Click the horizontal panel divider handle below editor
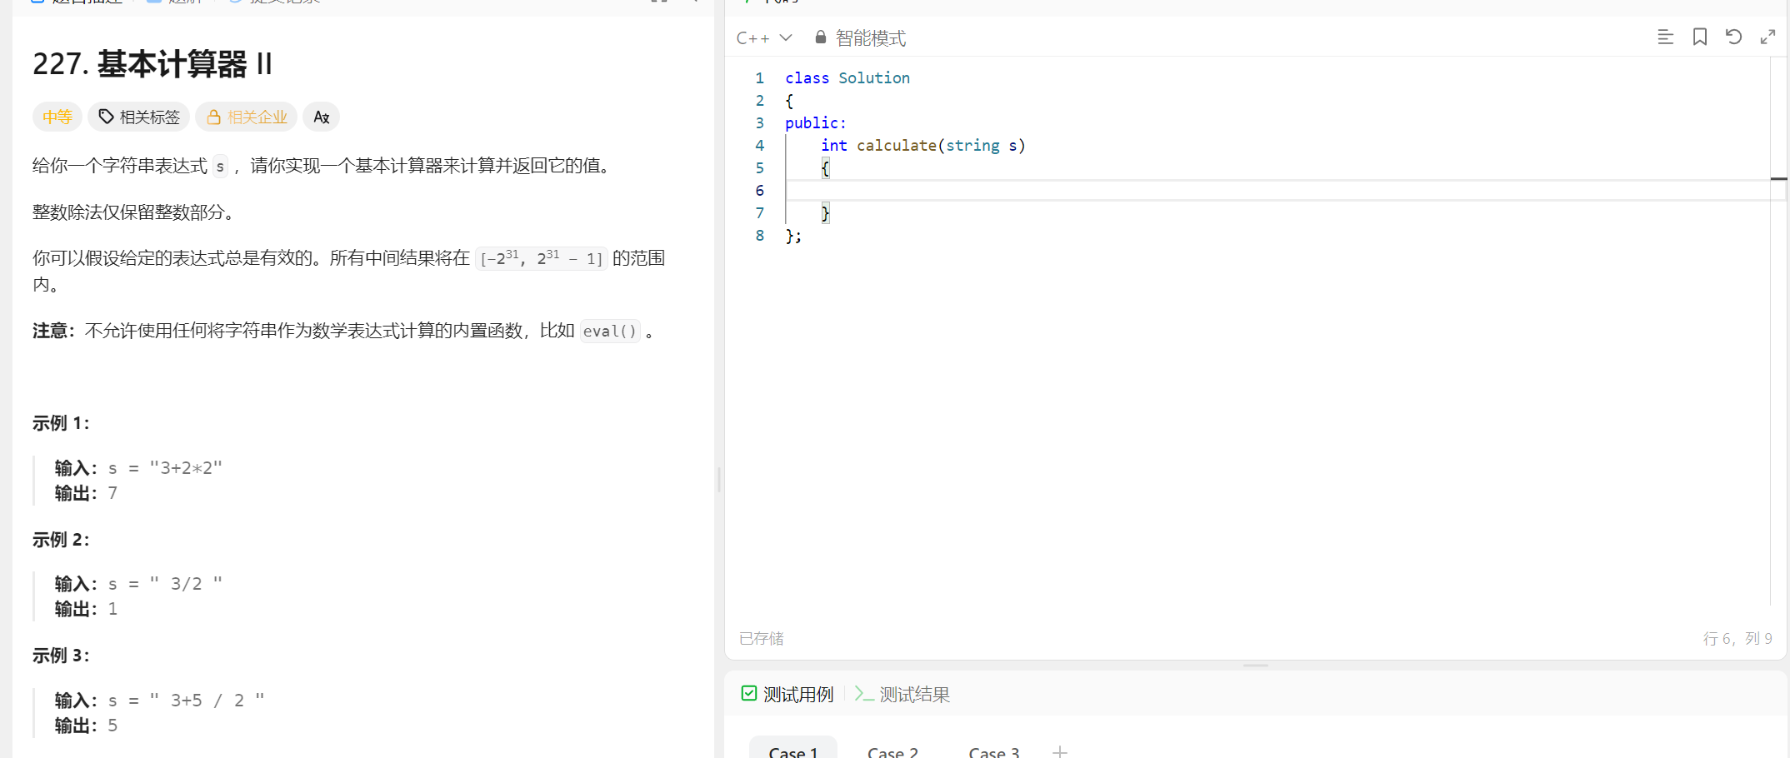 tap(1256, 666)
